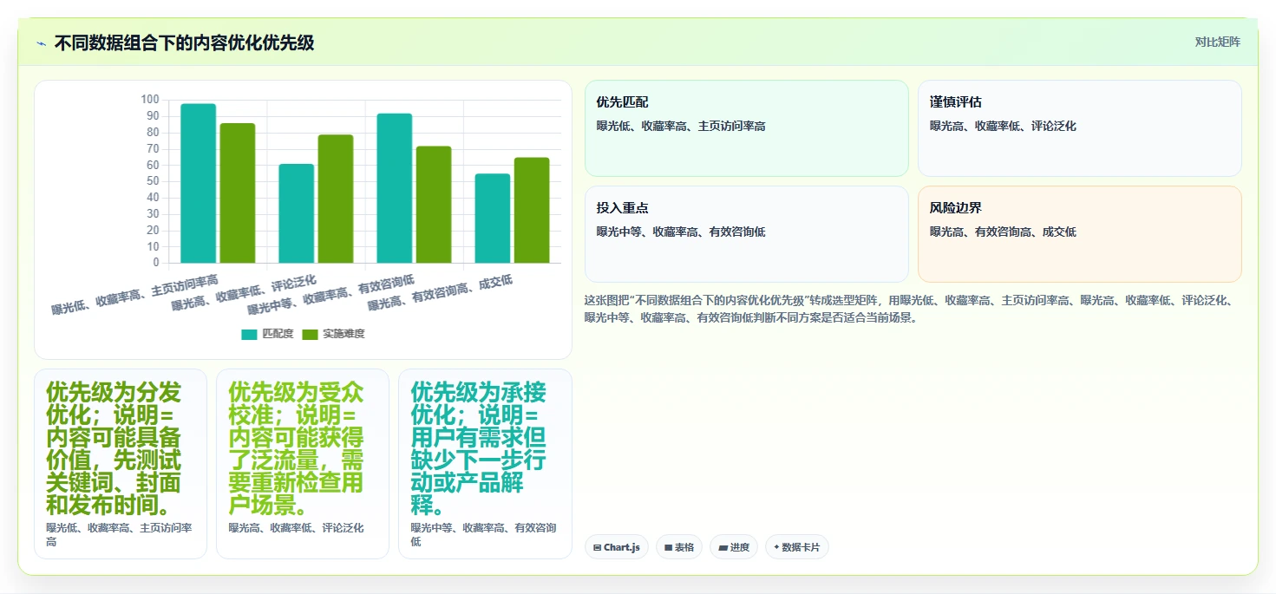
Task: Click the teal bar for 曝光高、收藏率低、评论泛化
Action: tap(297, 213)
